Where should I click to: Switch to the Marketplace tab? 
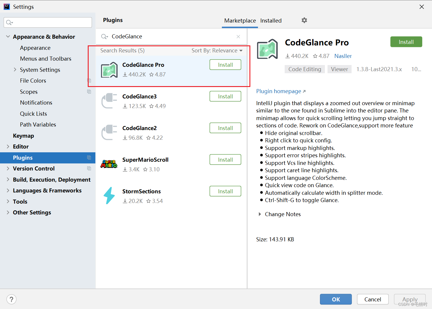tap(240, 21)
